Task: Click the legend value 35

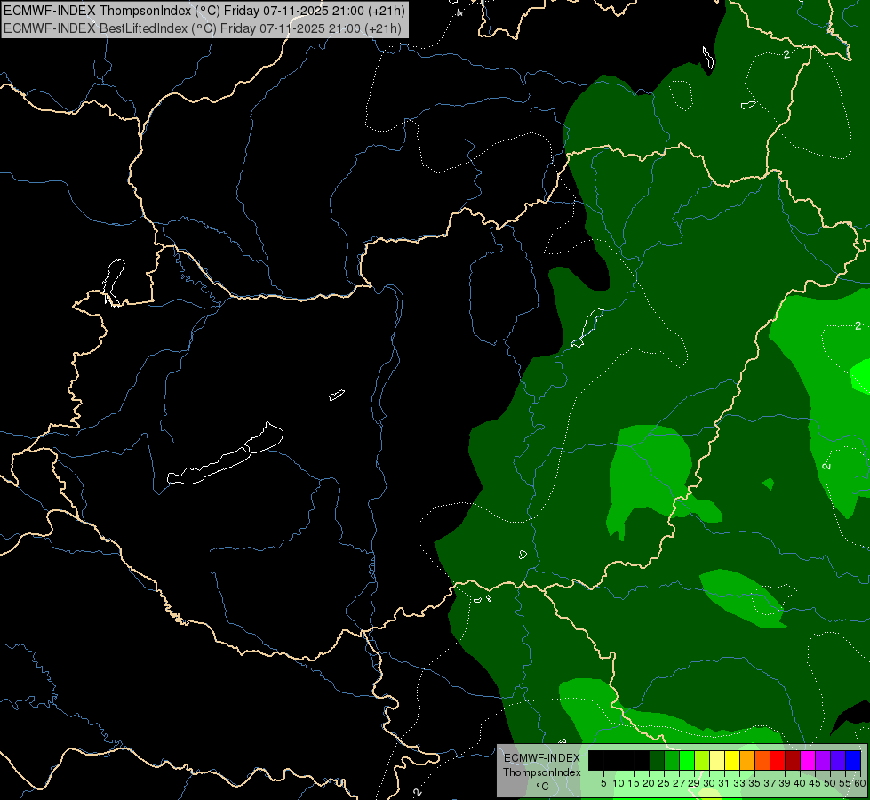Action: [754, 783]
